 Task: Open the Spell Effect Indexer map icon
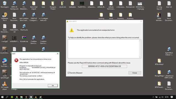pyautogui.click(x=169, y=51)
